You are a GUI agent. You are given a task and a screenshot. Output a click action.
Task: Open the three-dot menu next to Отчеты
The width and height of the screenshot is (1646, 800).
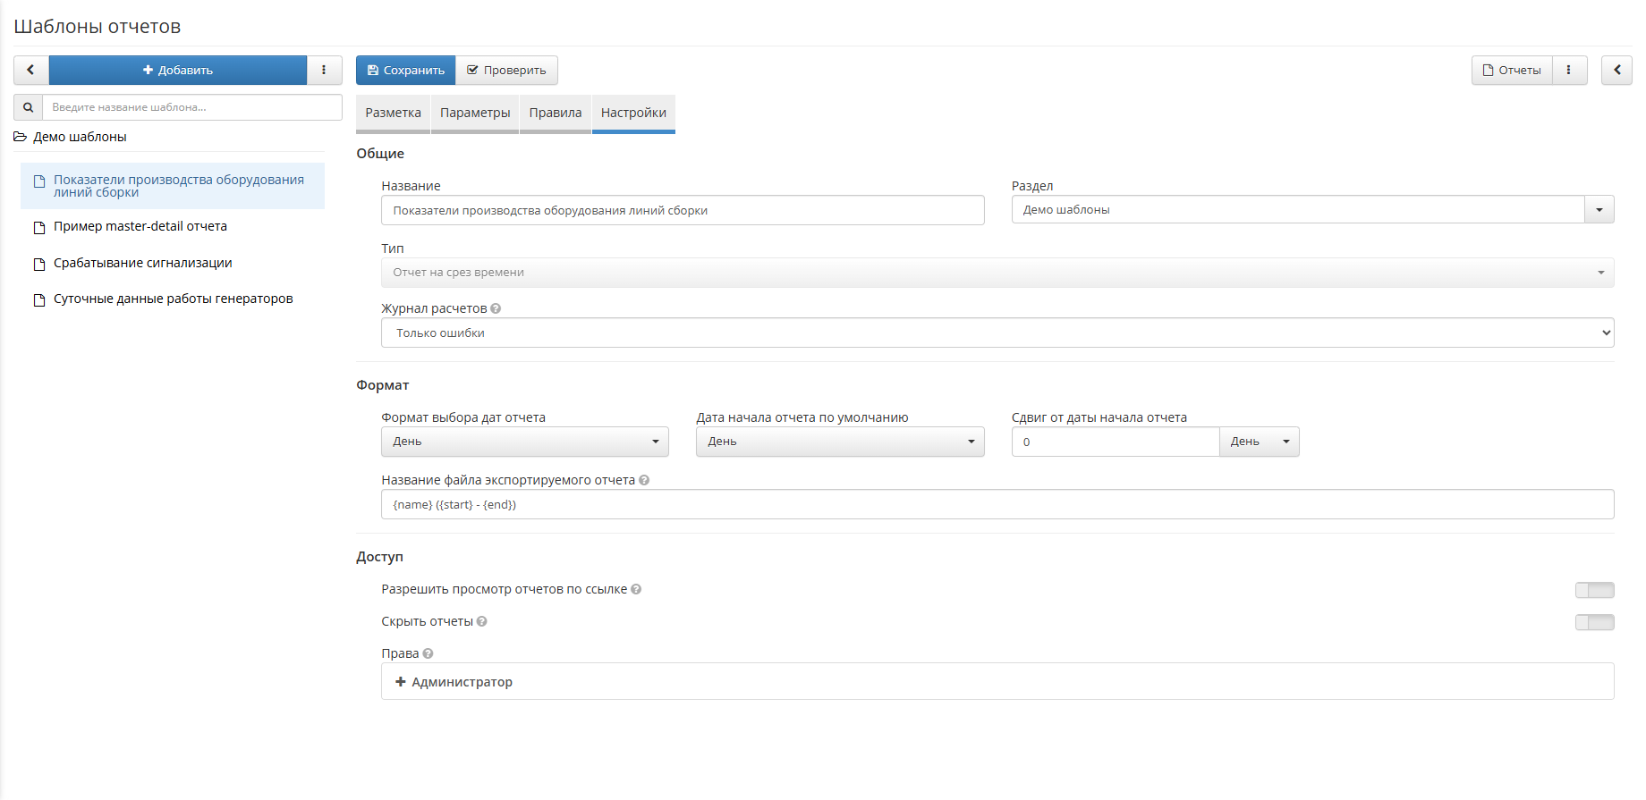[1569, 70]
